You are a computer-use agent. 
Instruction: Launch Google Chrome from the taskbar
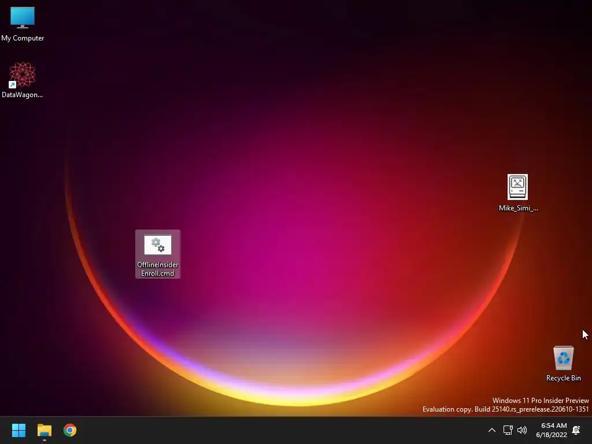click(x=70, y=430)
